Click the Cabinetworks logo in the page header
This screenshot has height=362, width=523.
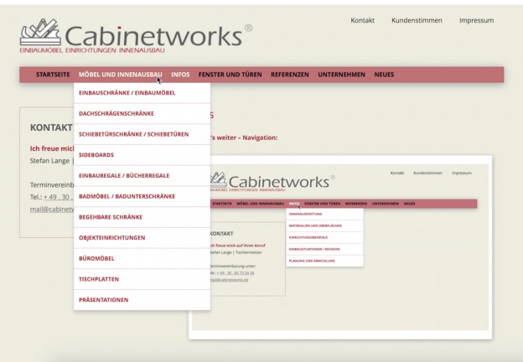coord(134,38)
